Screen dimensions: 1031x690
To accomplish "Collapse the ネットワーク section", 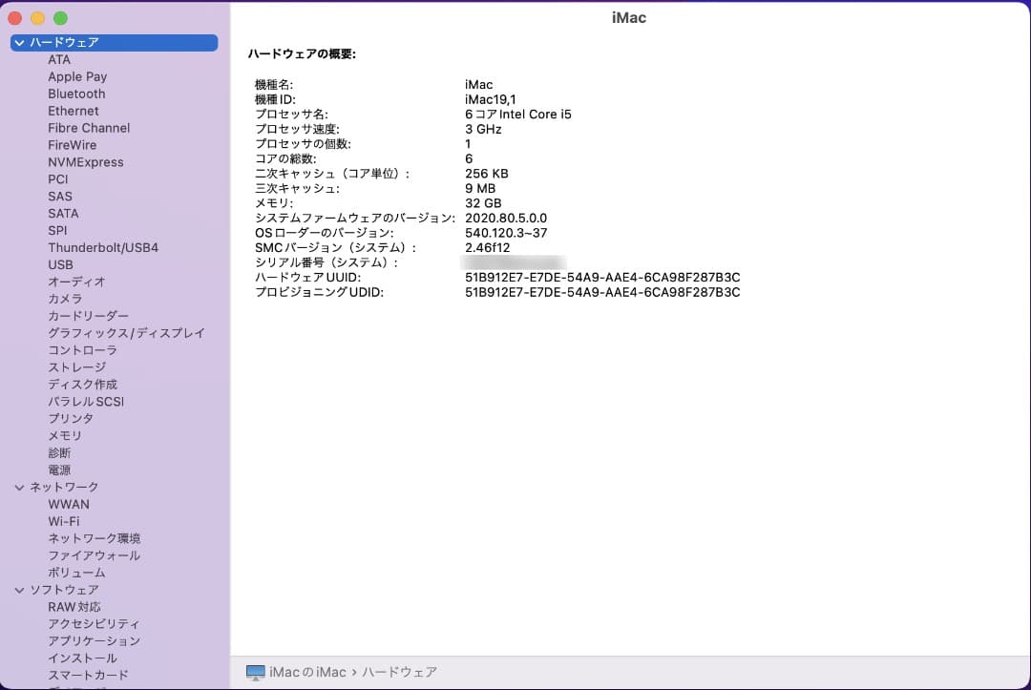I will coord(19,487).
